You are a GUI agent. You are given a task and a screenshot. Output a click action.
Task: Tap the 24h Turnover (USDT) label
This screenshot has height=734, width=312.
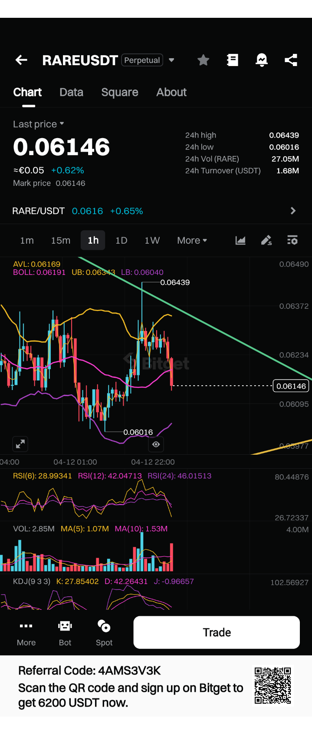coord(223,171)
